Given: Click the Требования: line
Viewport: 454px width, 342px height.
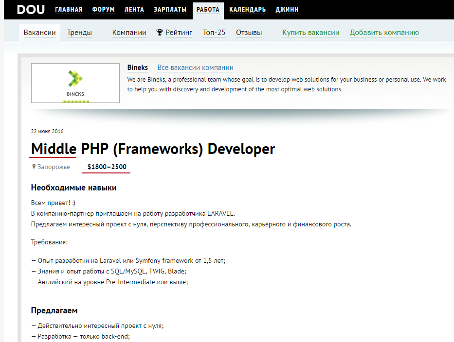Looking at the screenshot, I should point(49,242).
